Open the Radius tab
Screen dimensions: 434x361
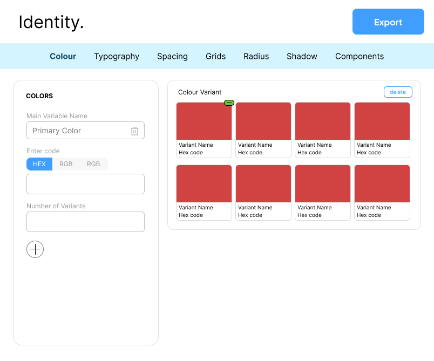[x=256, y=56]
